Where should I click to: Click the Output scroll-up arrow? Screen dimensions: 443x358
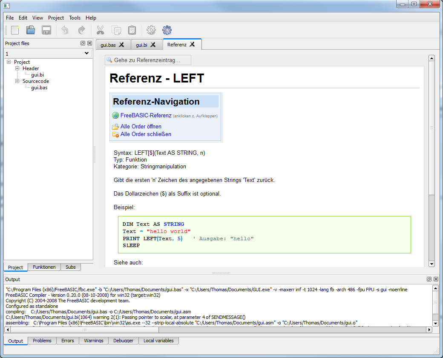click(435, 288)
